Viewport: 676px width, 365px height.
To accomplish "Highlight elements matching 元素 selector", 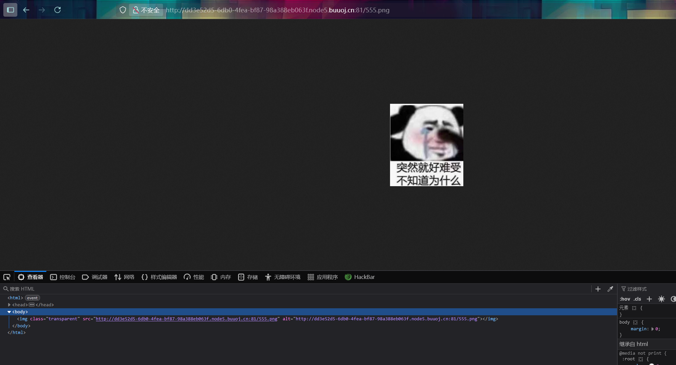I will pos(634,308).
